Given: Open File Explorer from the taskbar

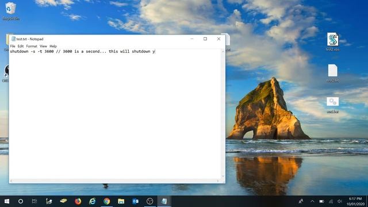Looking at the screenshot, I should pos(121,201).
